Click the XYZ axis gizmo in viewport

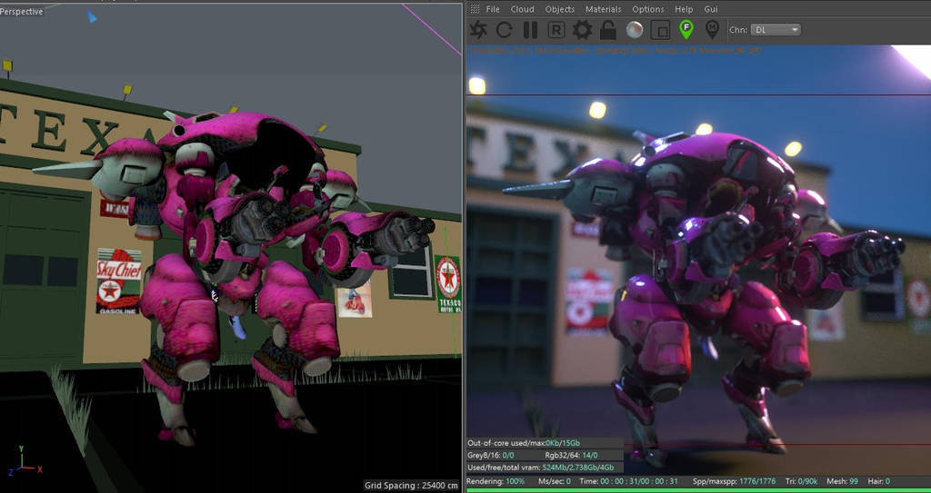pos(23,461)
